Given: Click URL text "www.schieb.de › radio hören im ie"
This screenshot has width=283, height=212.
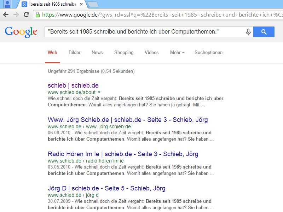Looking at the screenshot, I should 86,161.
